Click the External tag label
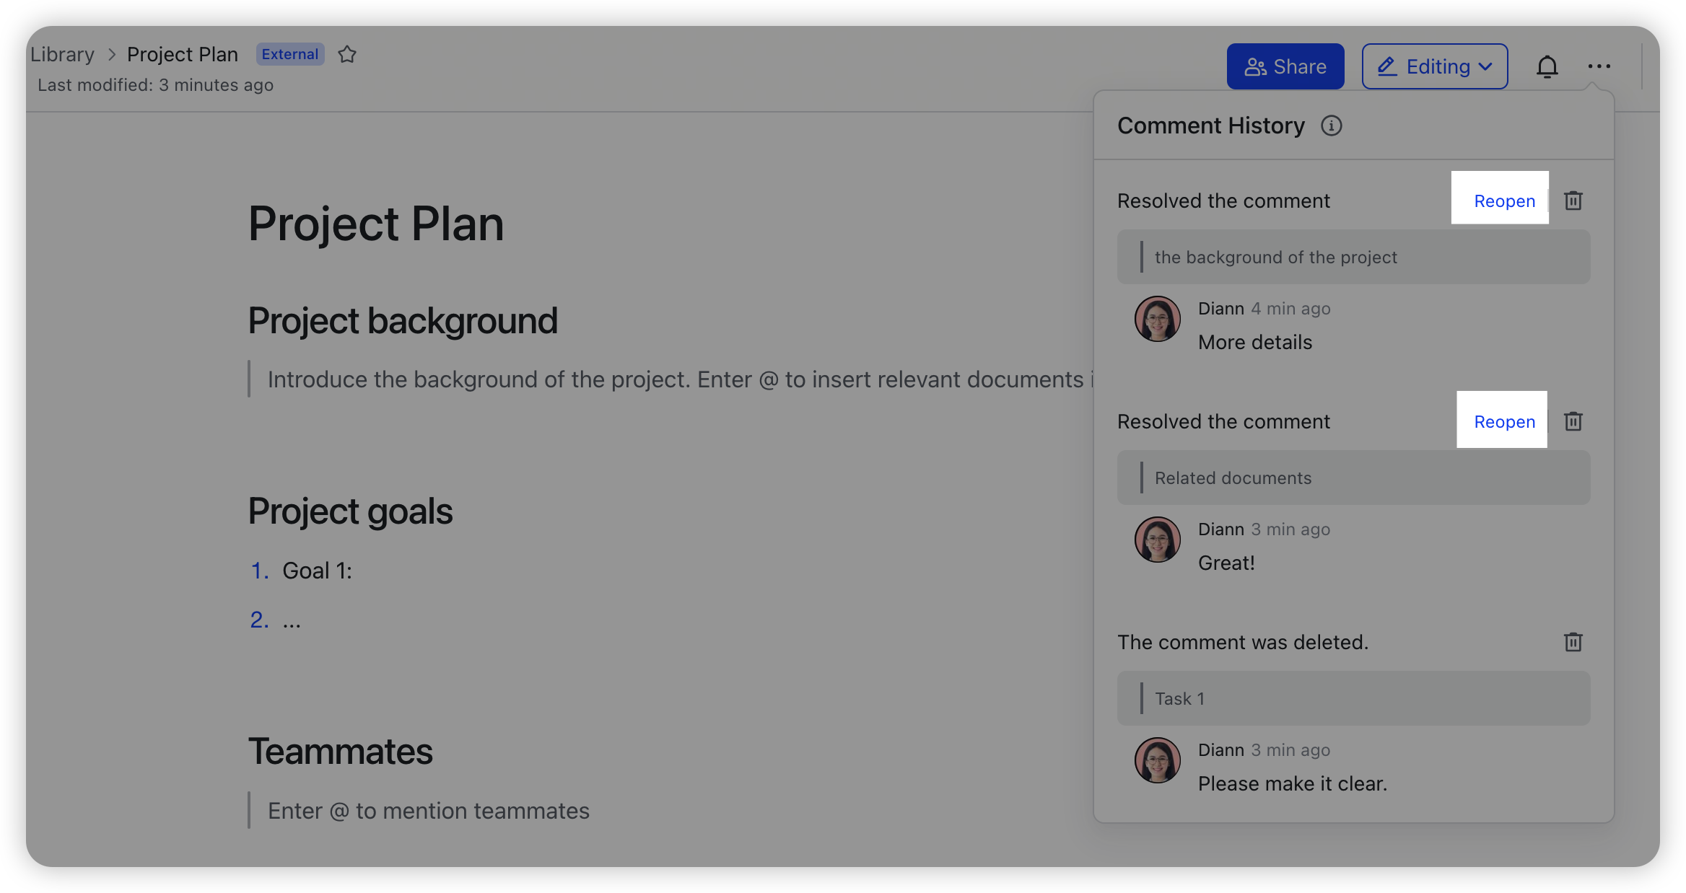The image size is (1686, 893). coord(290,54)
